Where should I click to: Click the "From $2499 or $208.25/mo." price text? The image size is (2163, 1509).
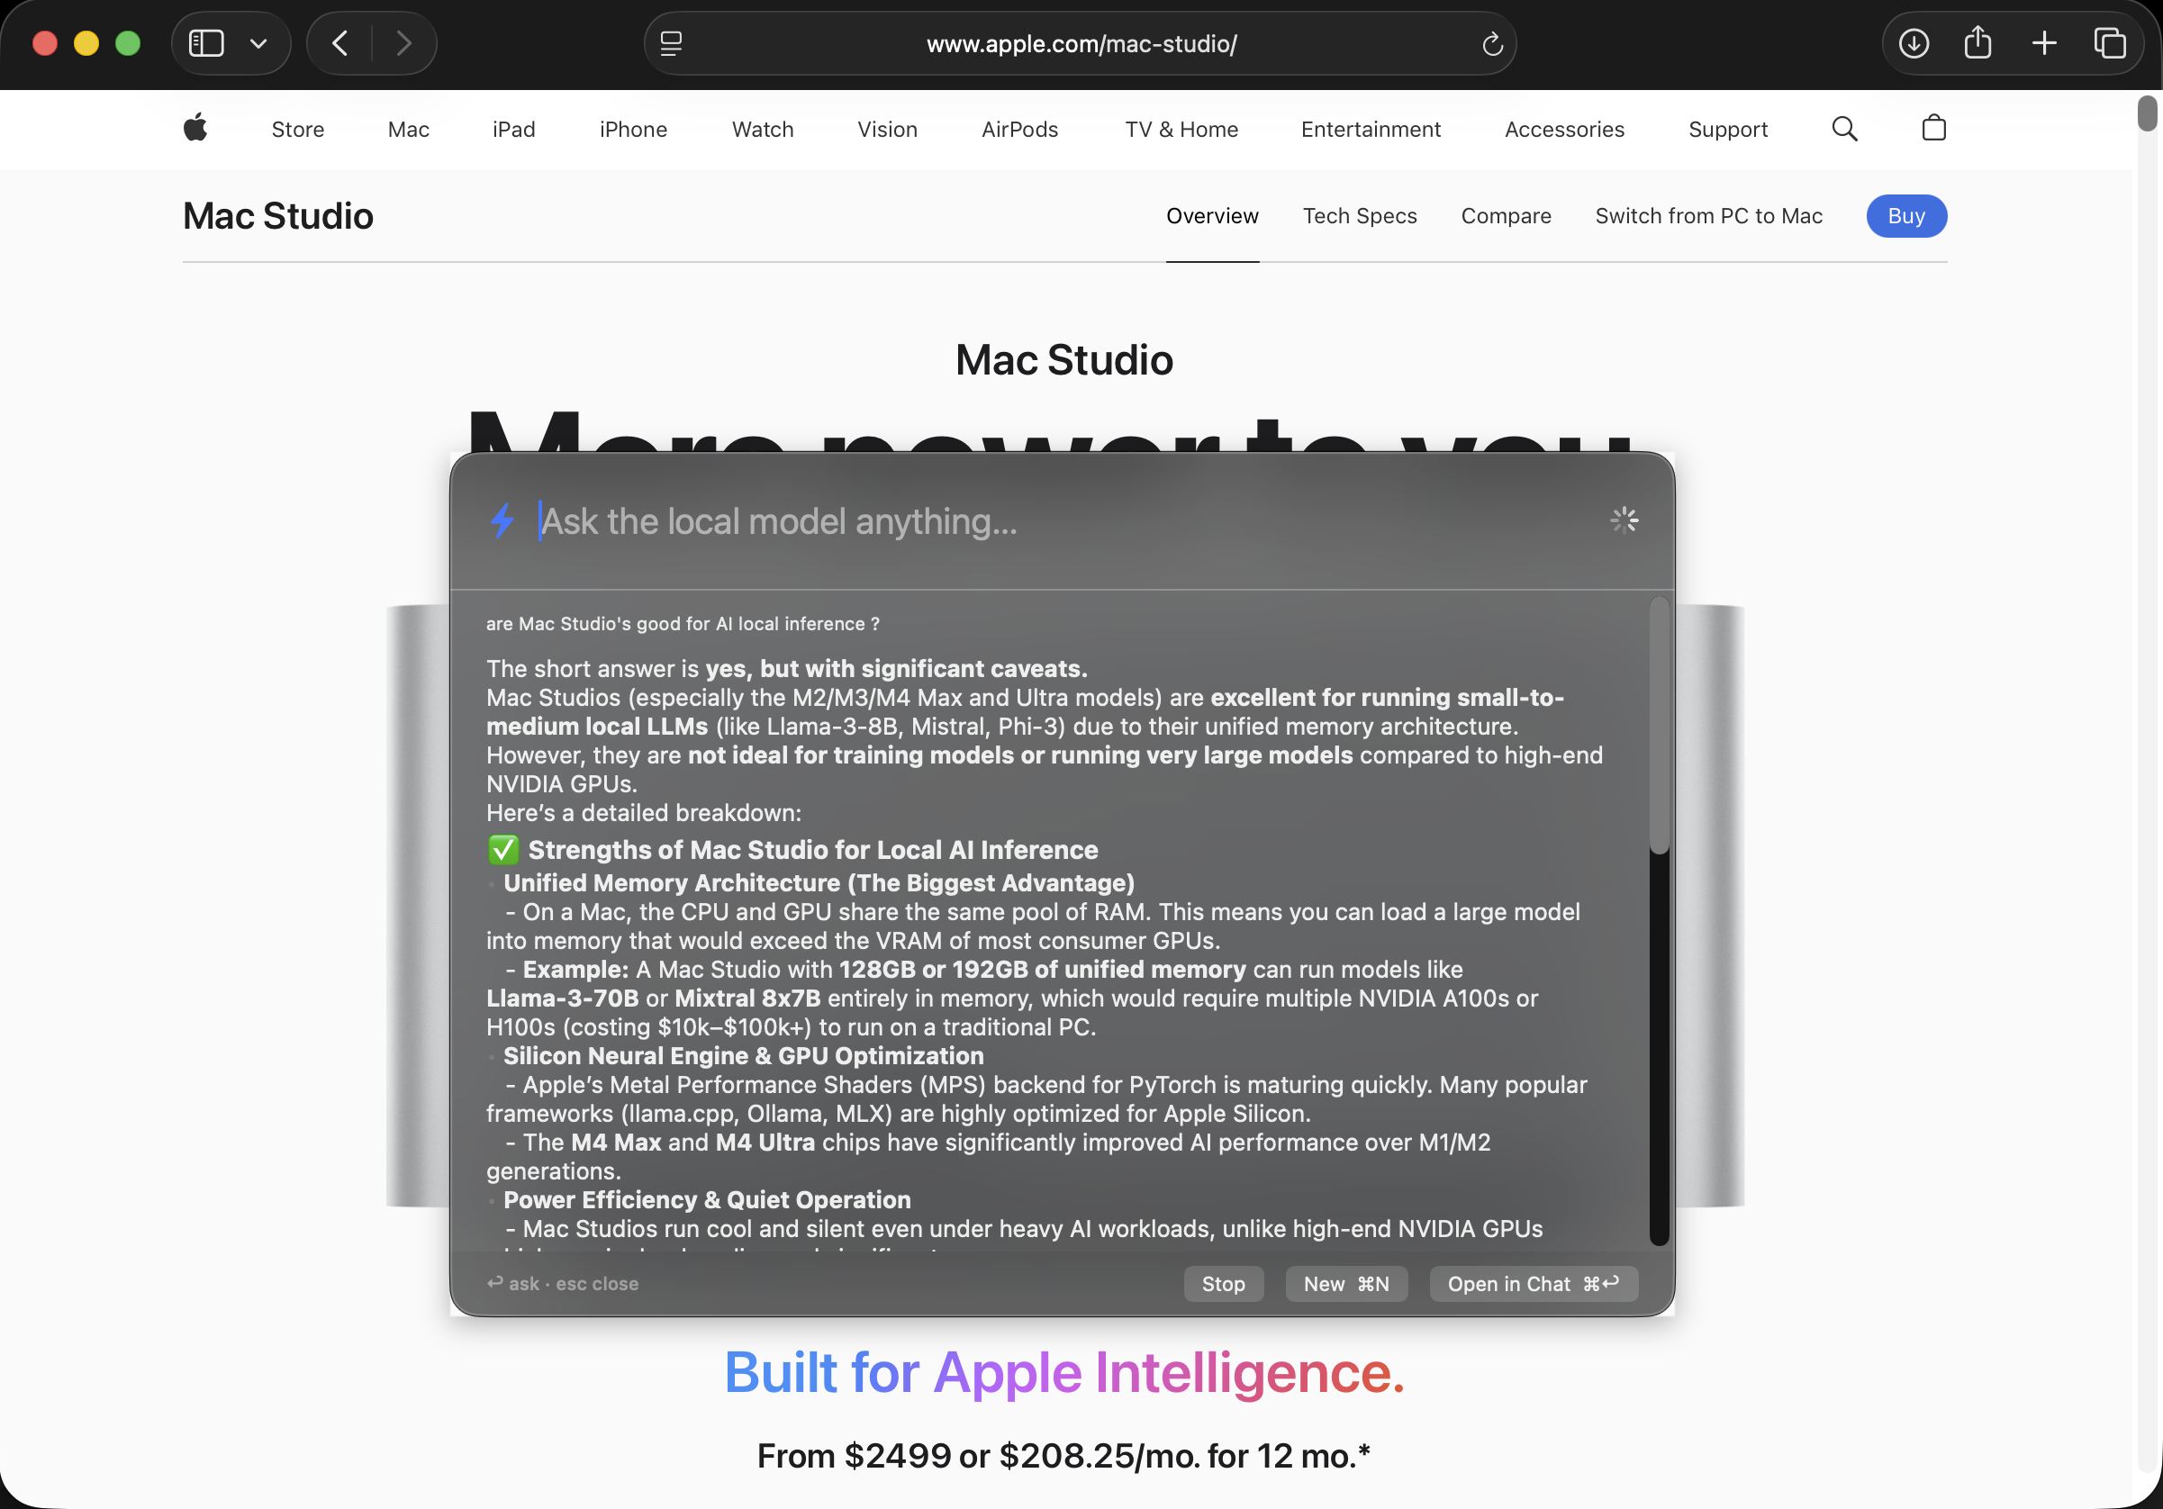click(1064, 1455)
